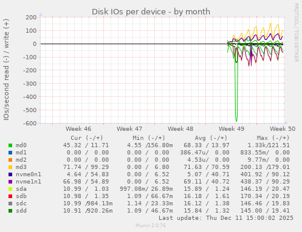The image size is (302, 232).
Task: Click md3 current value '71.74 / 99.29'
Action: 86,167
